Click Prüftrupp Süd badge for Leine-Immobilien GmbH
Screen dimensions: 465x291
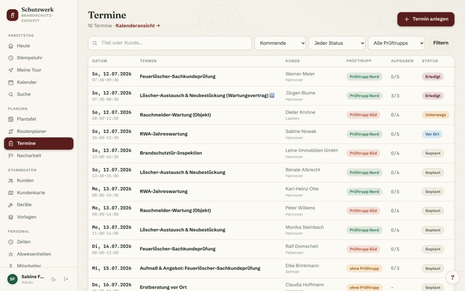tap(363, 153)
